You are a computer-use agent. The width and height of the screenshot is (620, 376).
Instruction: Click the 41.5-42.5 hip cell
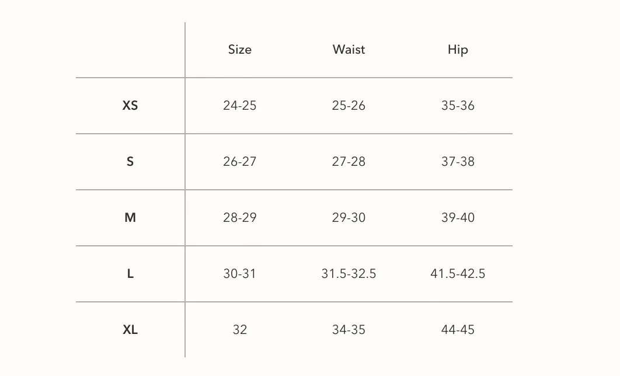[x=458, y=274]
